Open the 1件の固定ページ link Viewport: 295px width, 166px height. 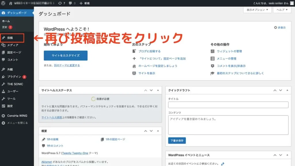[x=115, y=139]
